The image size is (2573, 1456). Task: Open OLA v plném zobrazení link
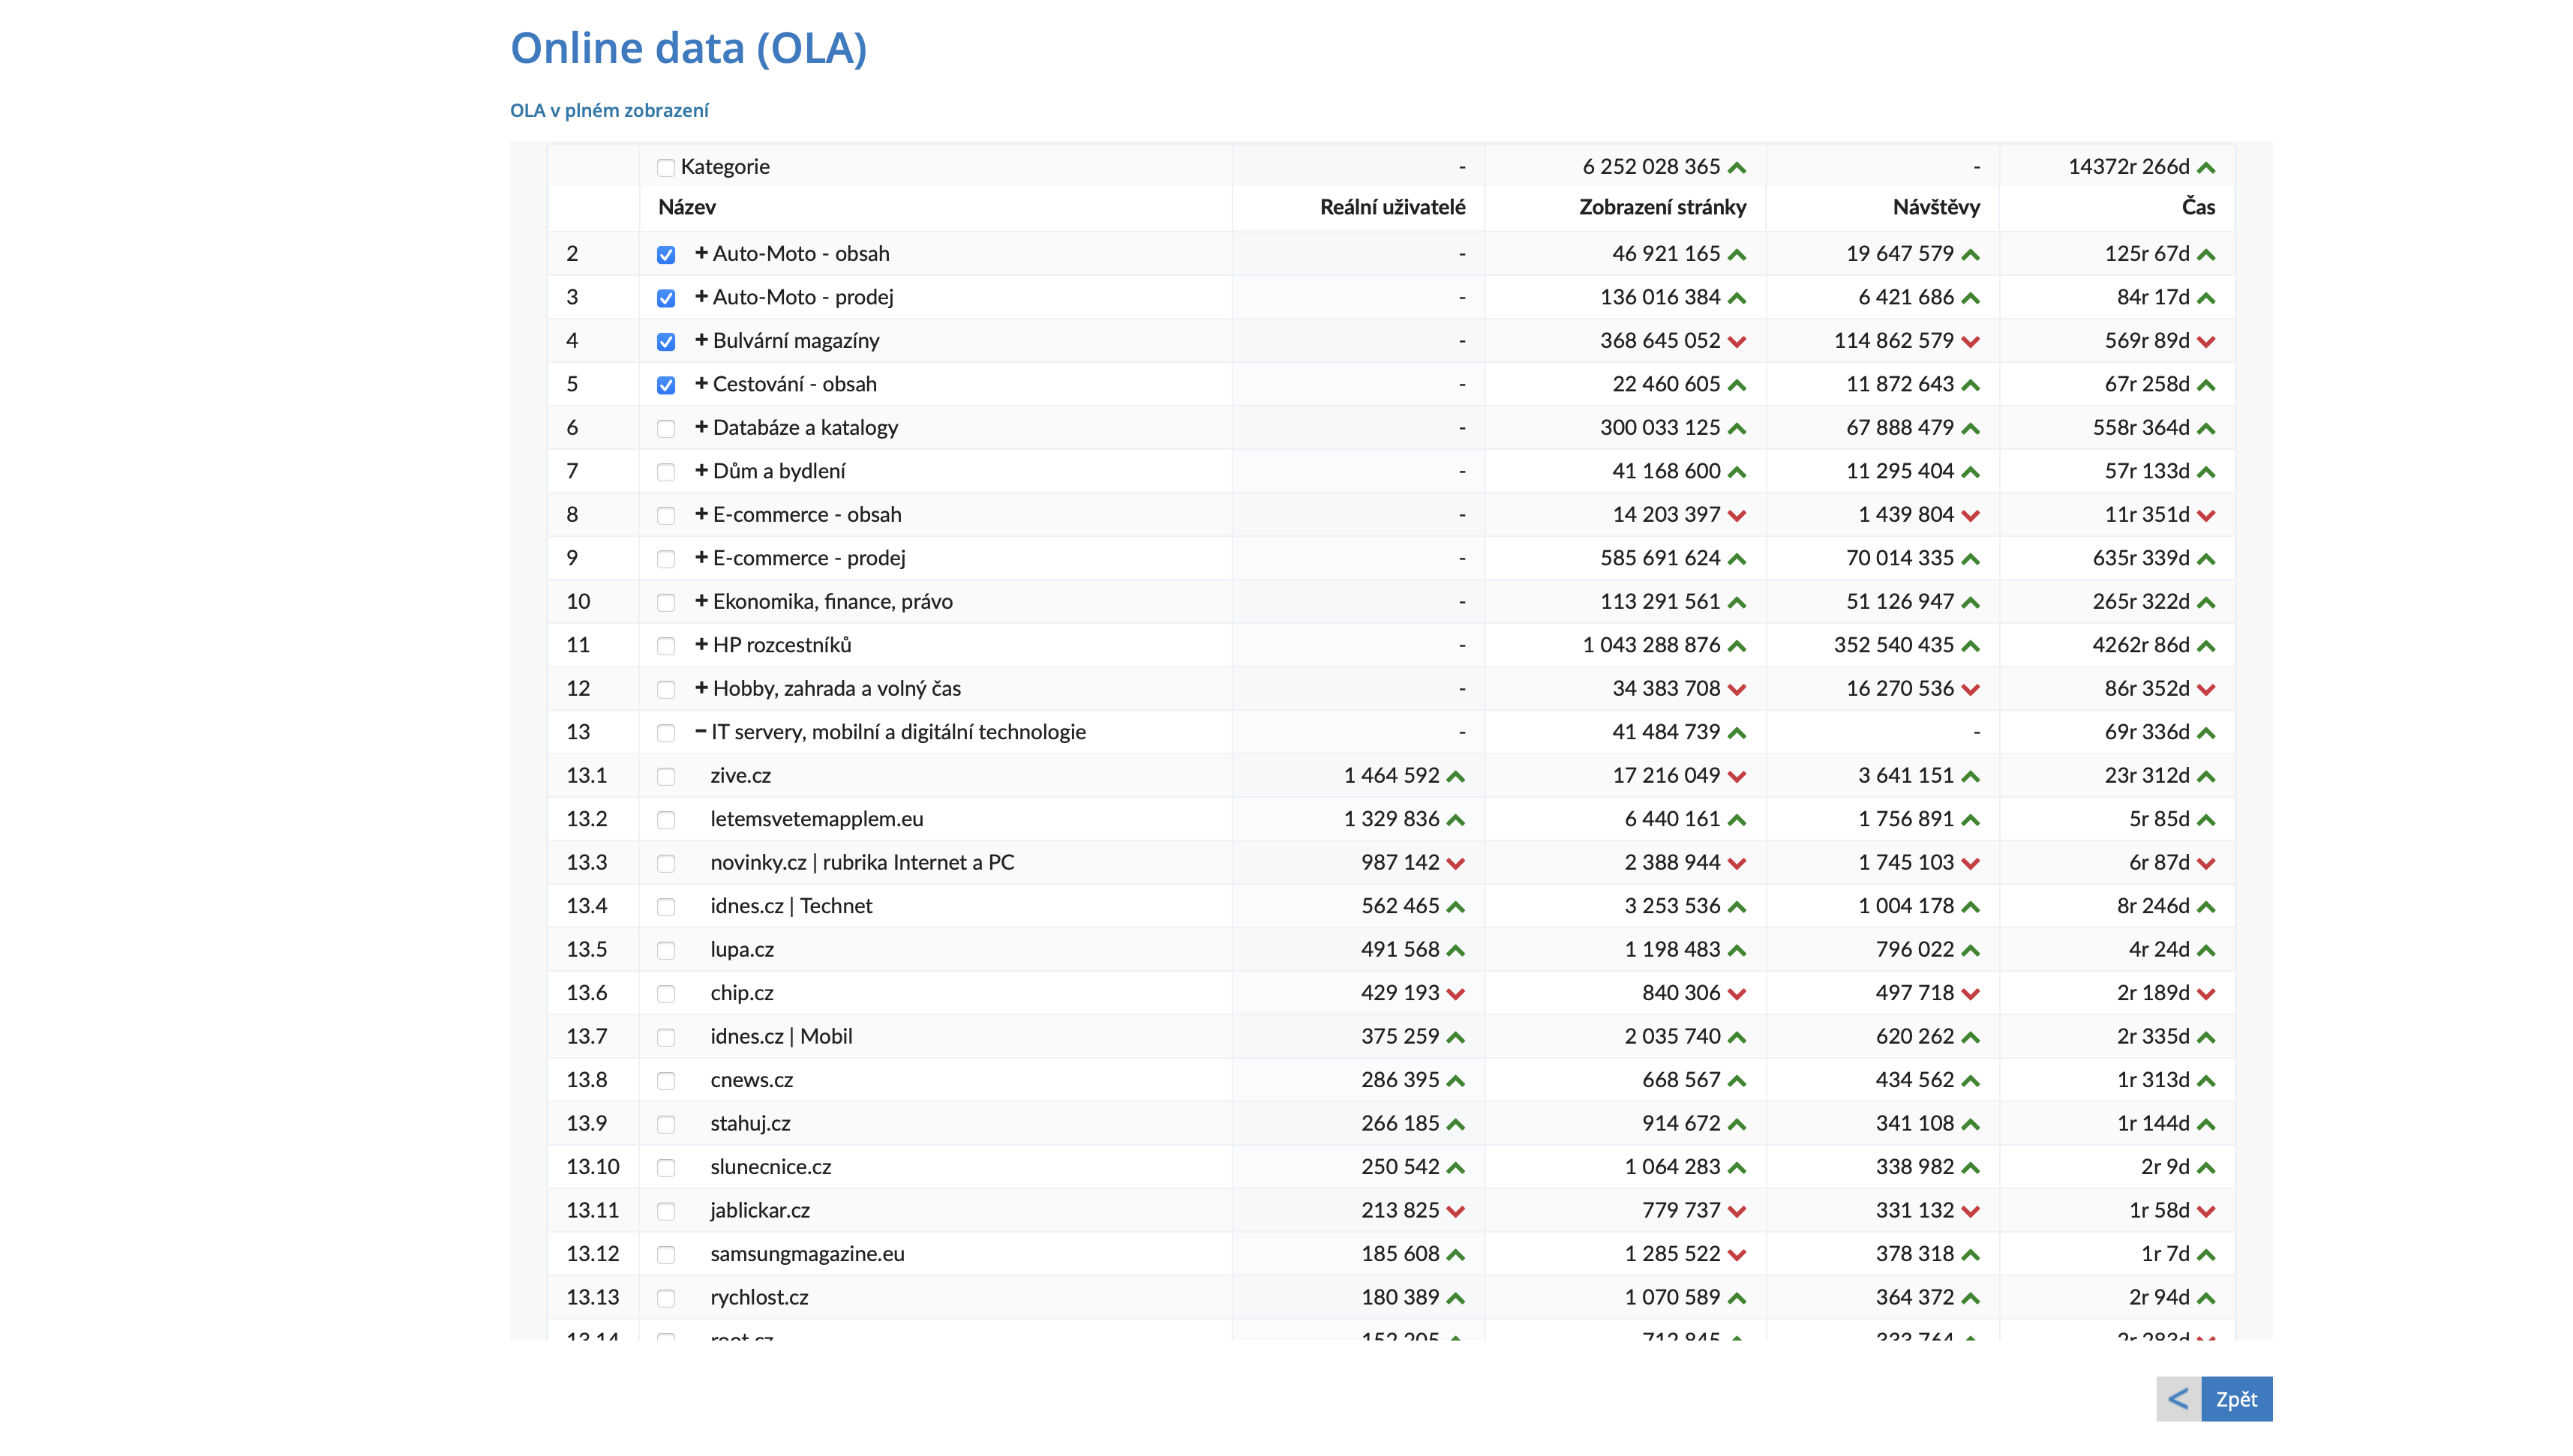pyautogui.click(x=608, y=110)
